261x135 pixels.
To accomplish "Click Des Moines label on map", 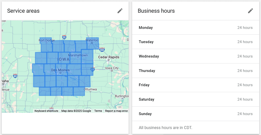I will coord(60,70).
